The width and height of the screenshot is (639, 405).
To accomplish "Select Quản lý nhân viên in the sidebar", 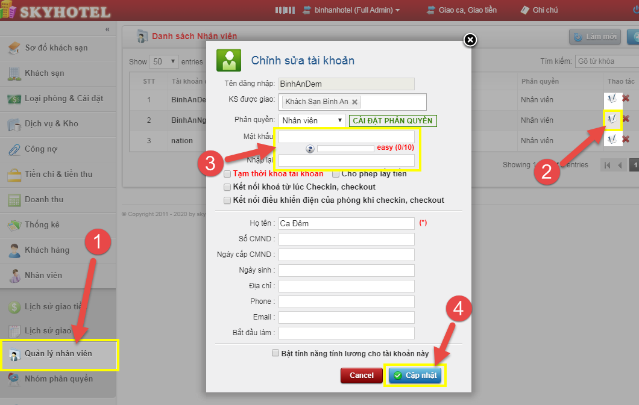I will 58,354.
